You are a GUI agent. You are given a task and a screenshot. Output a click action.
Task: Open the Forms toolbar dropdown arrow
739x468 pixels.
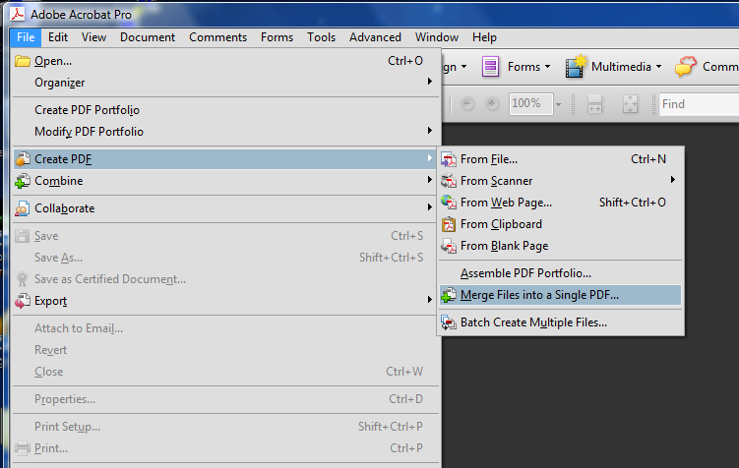pos(548,67)
